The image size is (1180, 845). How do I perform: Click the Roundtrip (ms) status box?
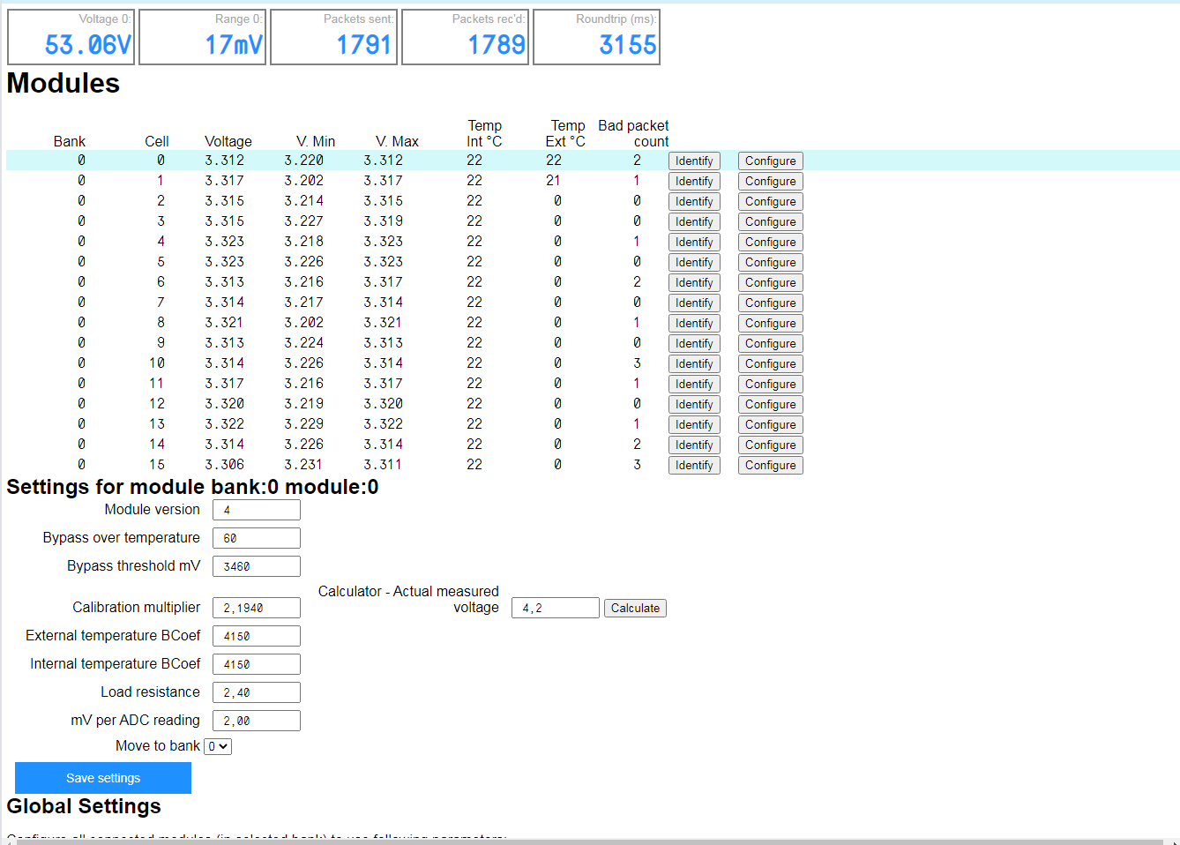596,37
